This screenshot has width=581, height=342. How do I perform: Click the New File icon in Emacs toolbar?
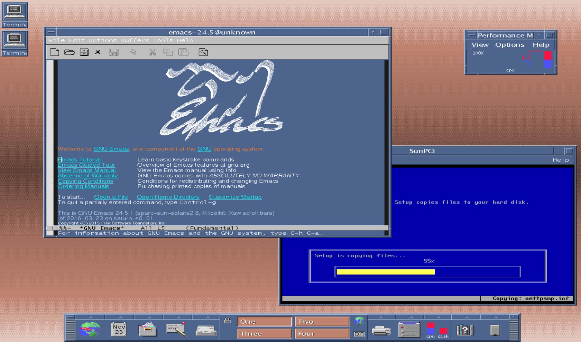[54, 52]
